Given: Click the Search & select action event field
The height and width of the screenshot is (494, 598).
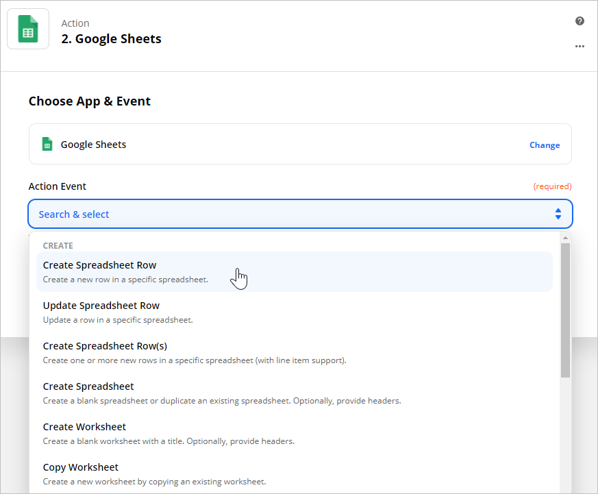Looking at the screenshot, I should 300,214.
